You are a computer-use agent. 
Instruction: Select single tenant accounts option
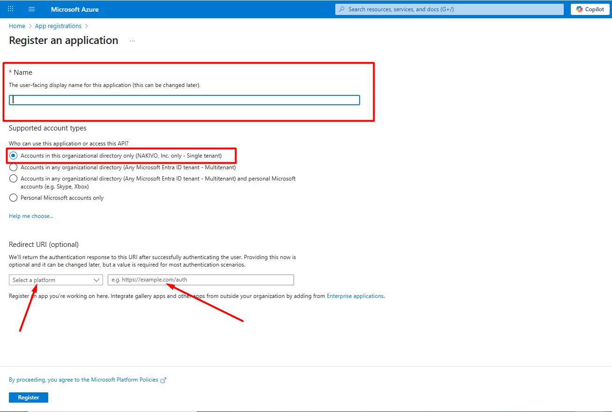pyautogui.click(x=13, y=156)
